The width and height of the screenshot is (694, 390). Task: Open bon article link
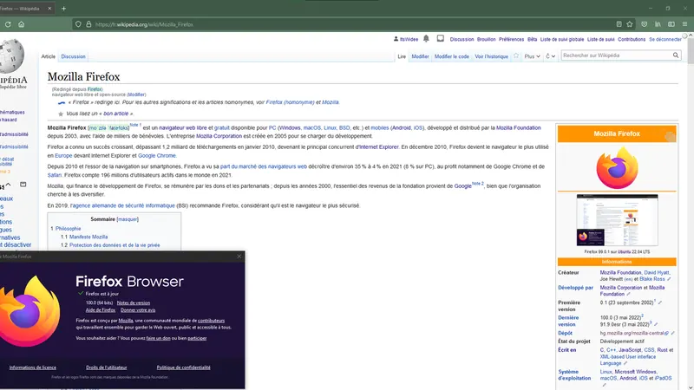pos(115,114)
